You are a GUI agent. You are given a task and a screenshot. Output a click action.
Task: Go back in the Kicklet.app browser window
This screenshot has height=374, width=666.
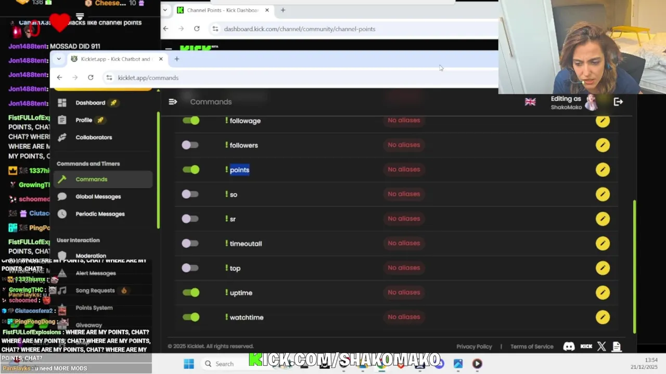click(x=59, y=77)
